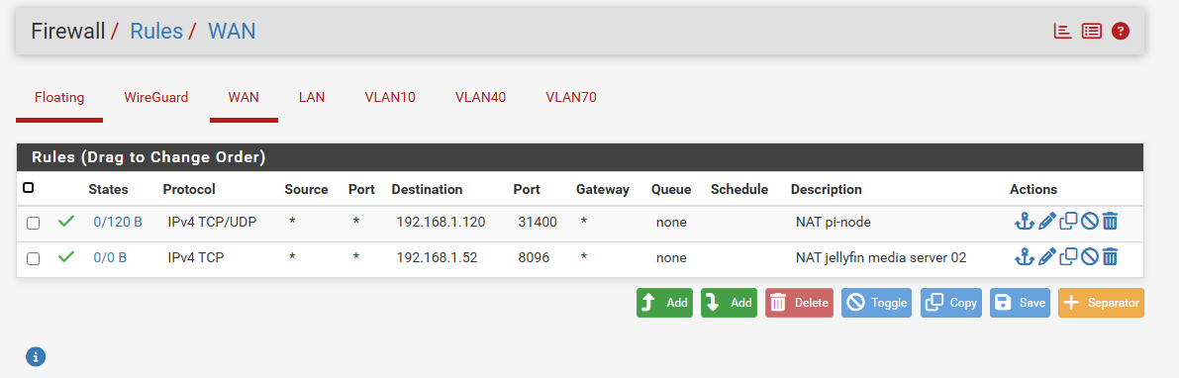Click the anchor icon for NAT pi-node rule

point(1025,222)
